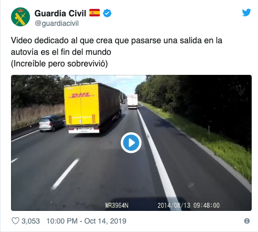
Task: Click the blue verified badge
Action: 107,13
